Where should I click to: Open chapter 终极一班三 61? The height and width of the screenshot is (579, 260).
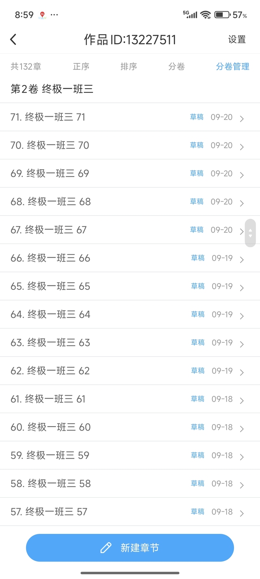click(130, 399)
